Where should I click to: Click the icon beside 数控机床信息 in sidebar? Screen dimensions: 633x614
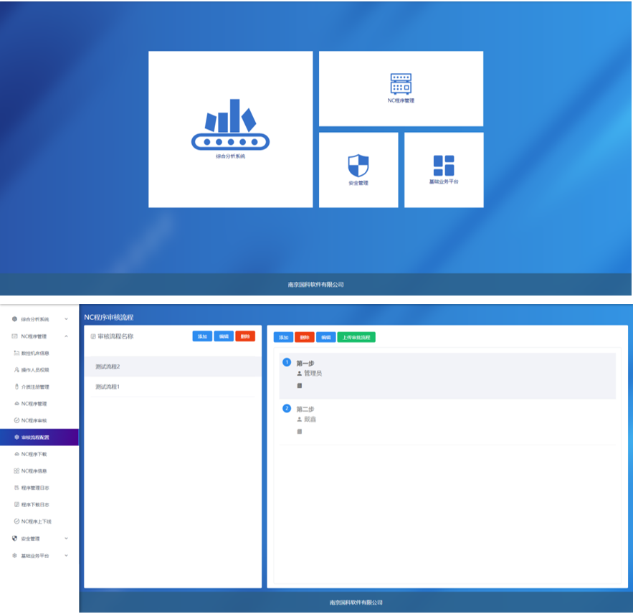(16, 353)
